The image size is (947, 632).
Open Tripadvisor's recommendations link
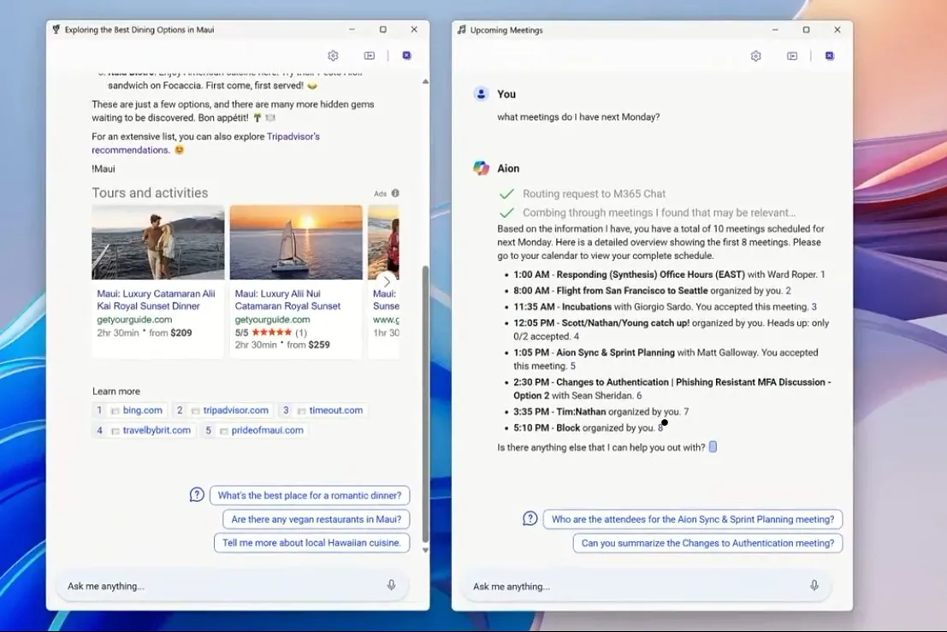206,143
